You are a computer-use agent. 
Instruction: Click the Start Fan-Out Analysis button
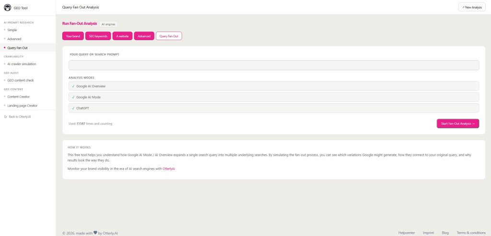pyautogui.click(x=458, y=124)
